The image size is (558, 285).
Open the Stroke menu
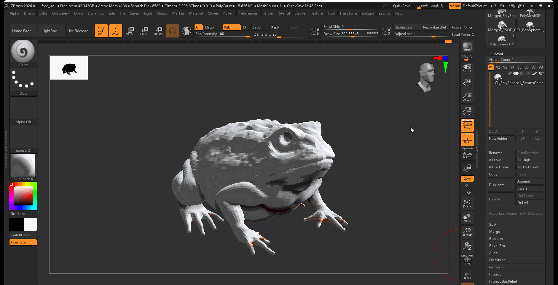click(x=300, y=13)
